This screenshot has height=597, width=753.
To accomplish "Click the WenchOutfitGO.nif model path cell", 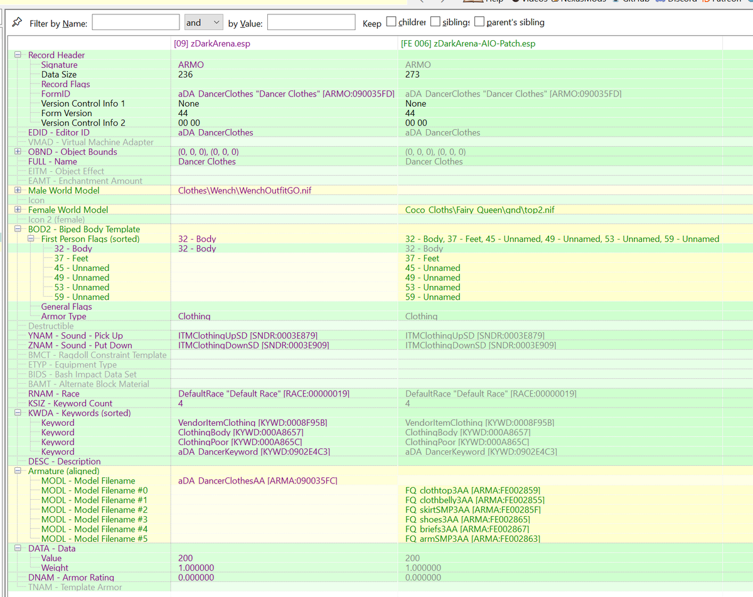I will pyautogui.click(x=245, y=191).
